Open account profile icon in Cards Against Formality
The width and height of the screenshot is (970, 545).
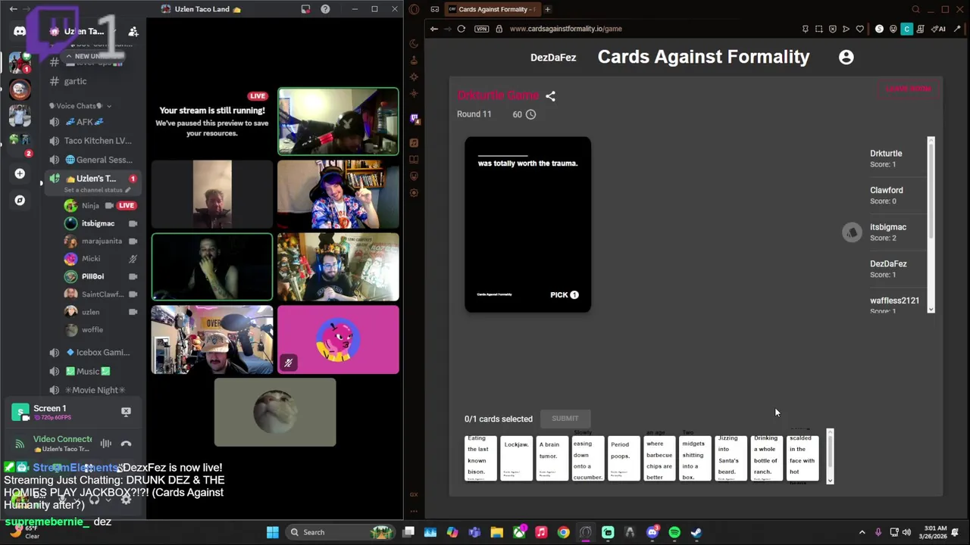tap(846, 57)
